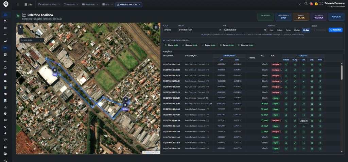Screen dimensions: 348x162
Task: Open the speedometer dashboard icon in sidebar
Action: [5, 15]
